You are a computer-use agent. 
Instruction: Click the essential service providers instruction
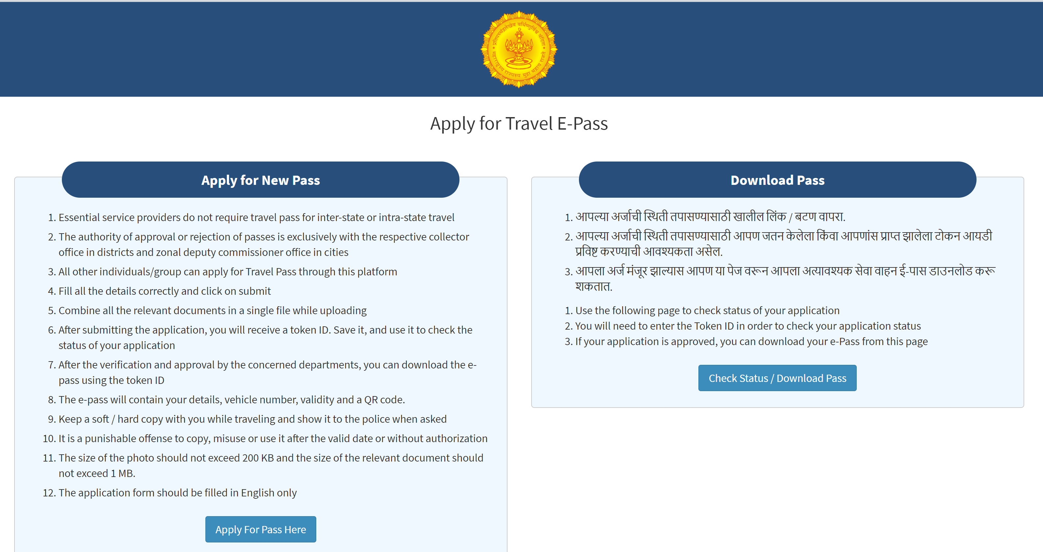click(x=256, y=217)
